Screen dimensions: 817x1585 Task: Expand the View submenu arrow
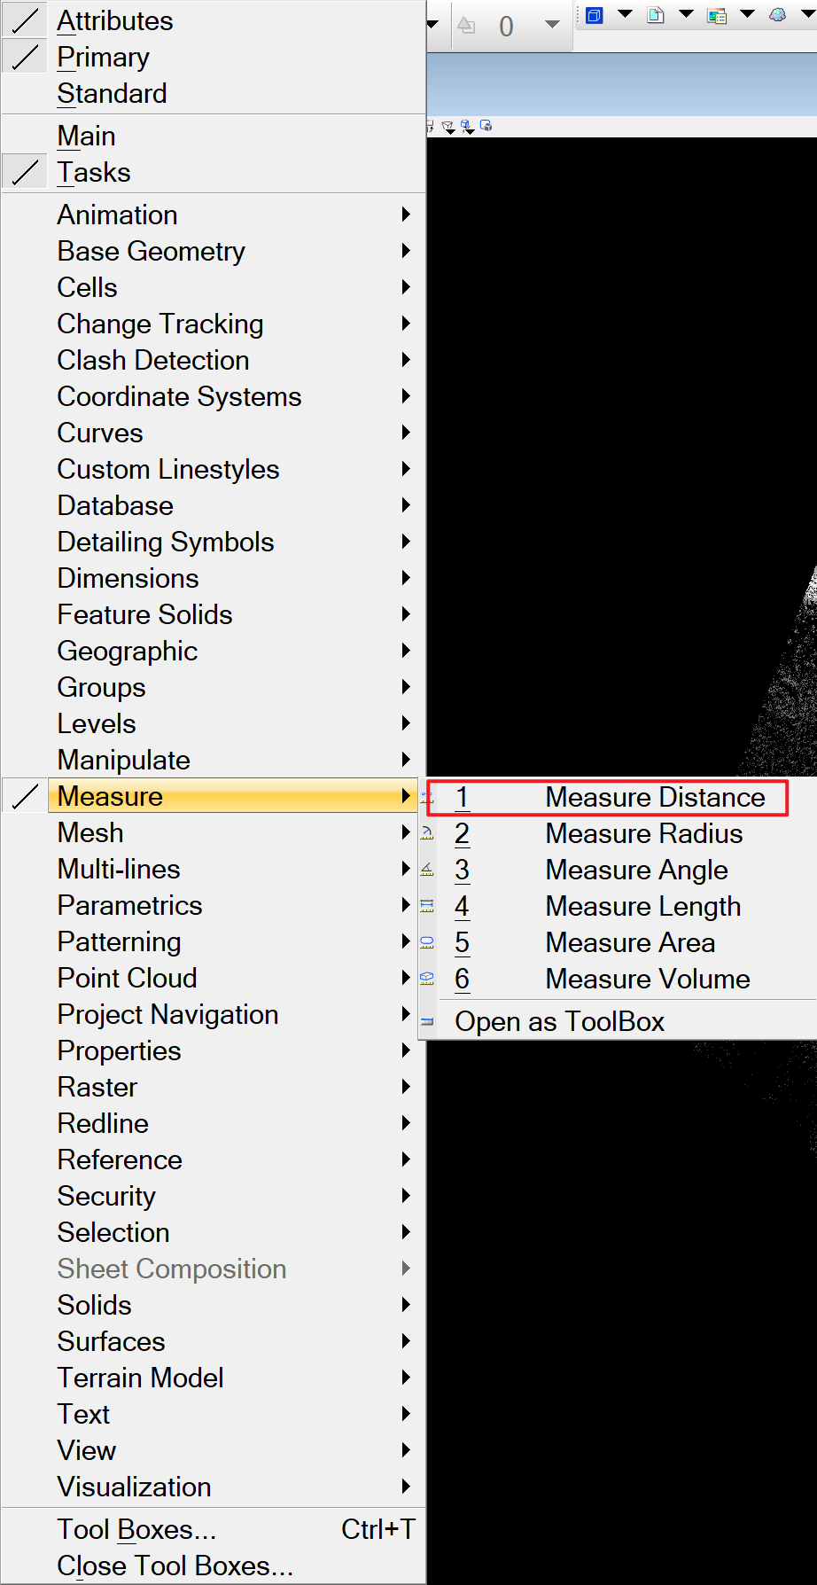[406, 1450]
